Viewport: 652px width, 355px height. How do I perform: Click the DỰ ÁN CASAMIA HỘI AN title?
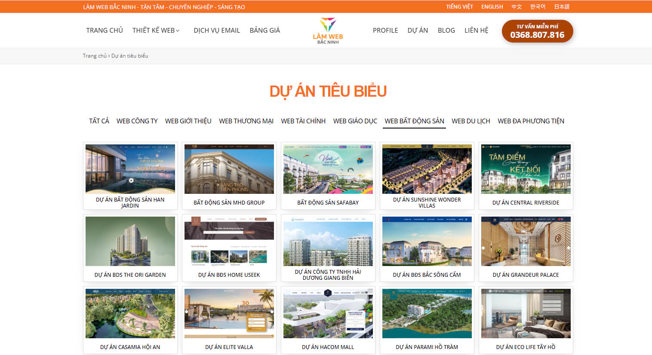point(130,347)
